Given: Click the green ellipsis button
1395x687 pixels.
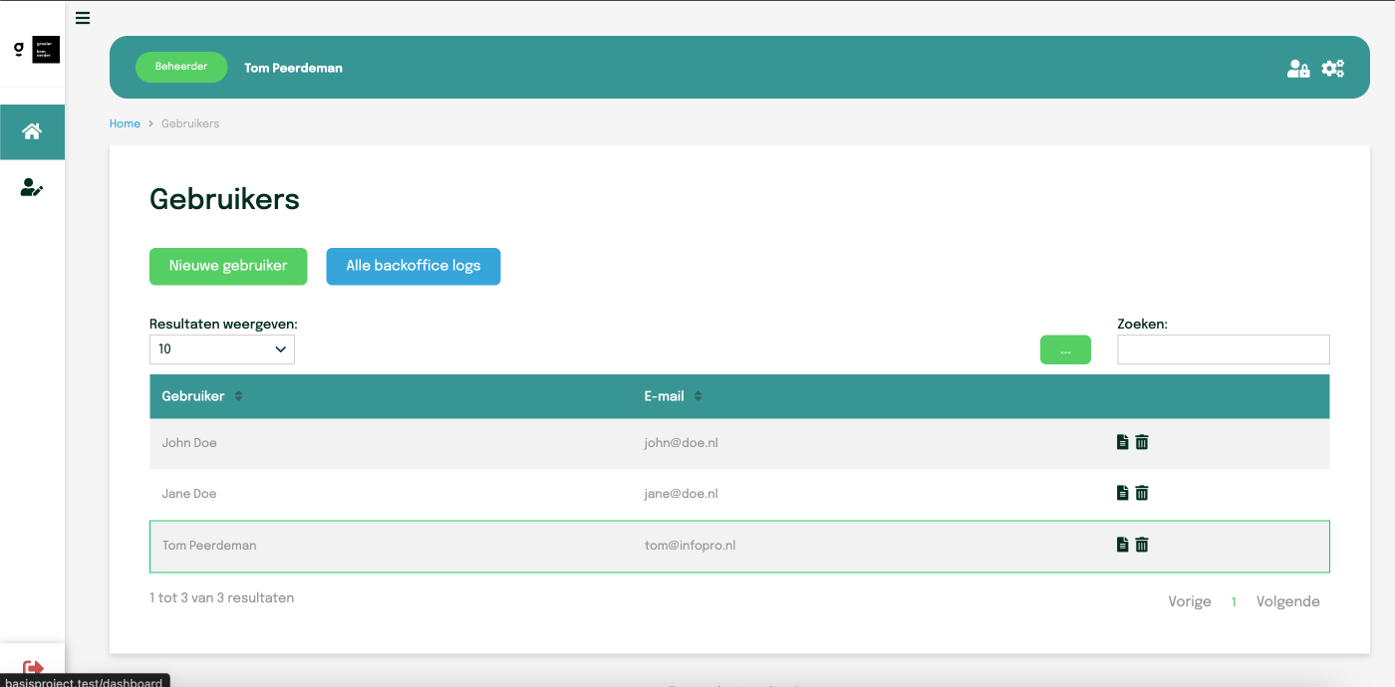Looking at the screenshot, I should 1065,349.
